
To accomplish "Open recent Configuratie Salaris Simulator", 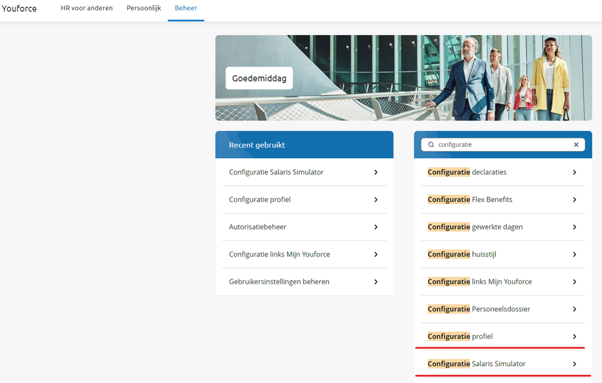I will (304, 172).
